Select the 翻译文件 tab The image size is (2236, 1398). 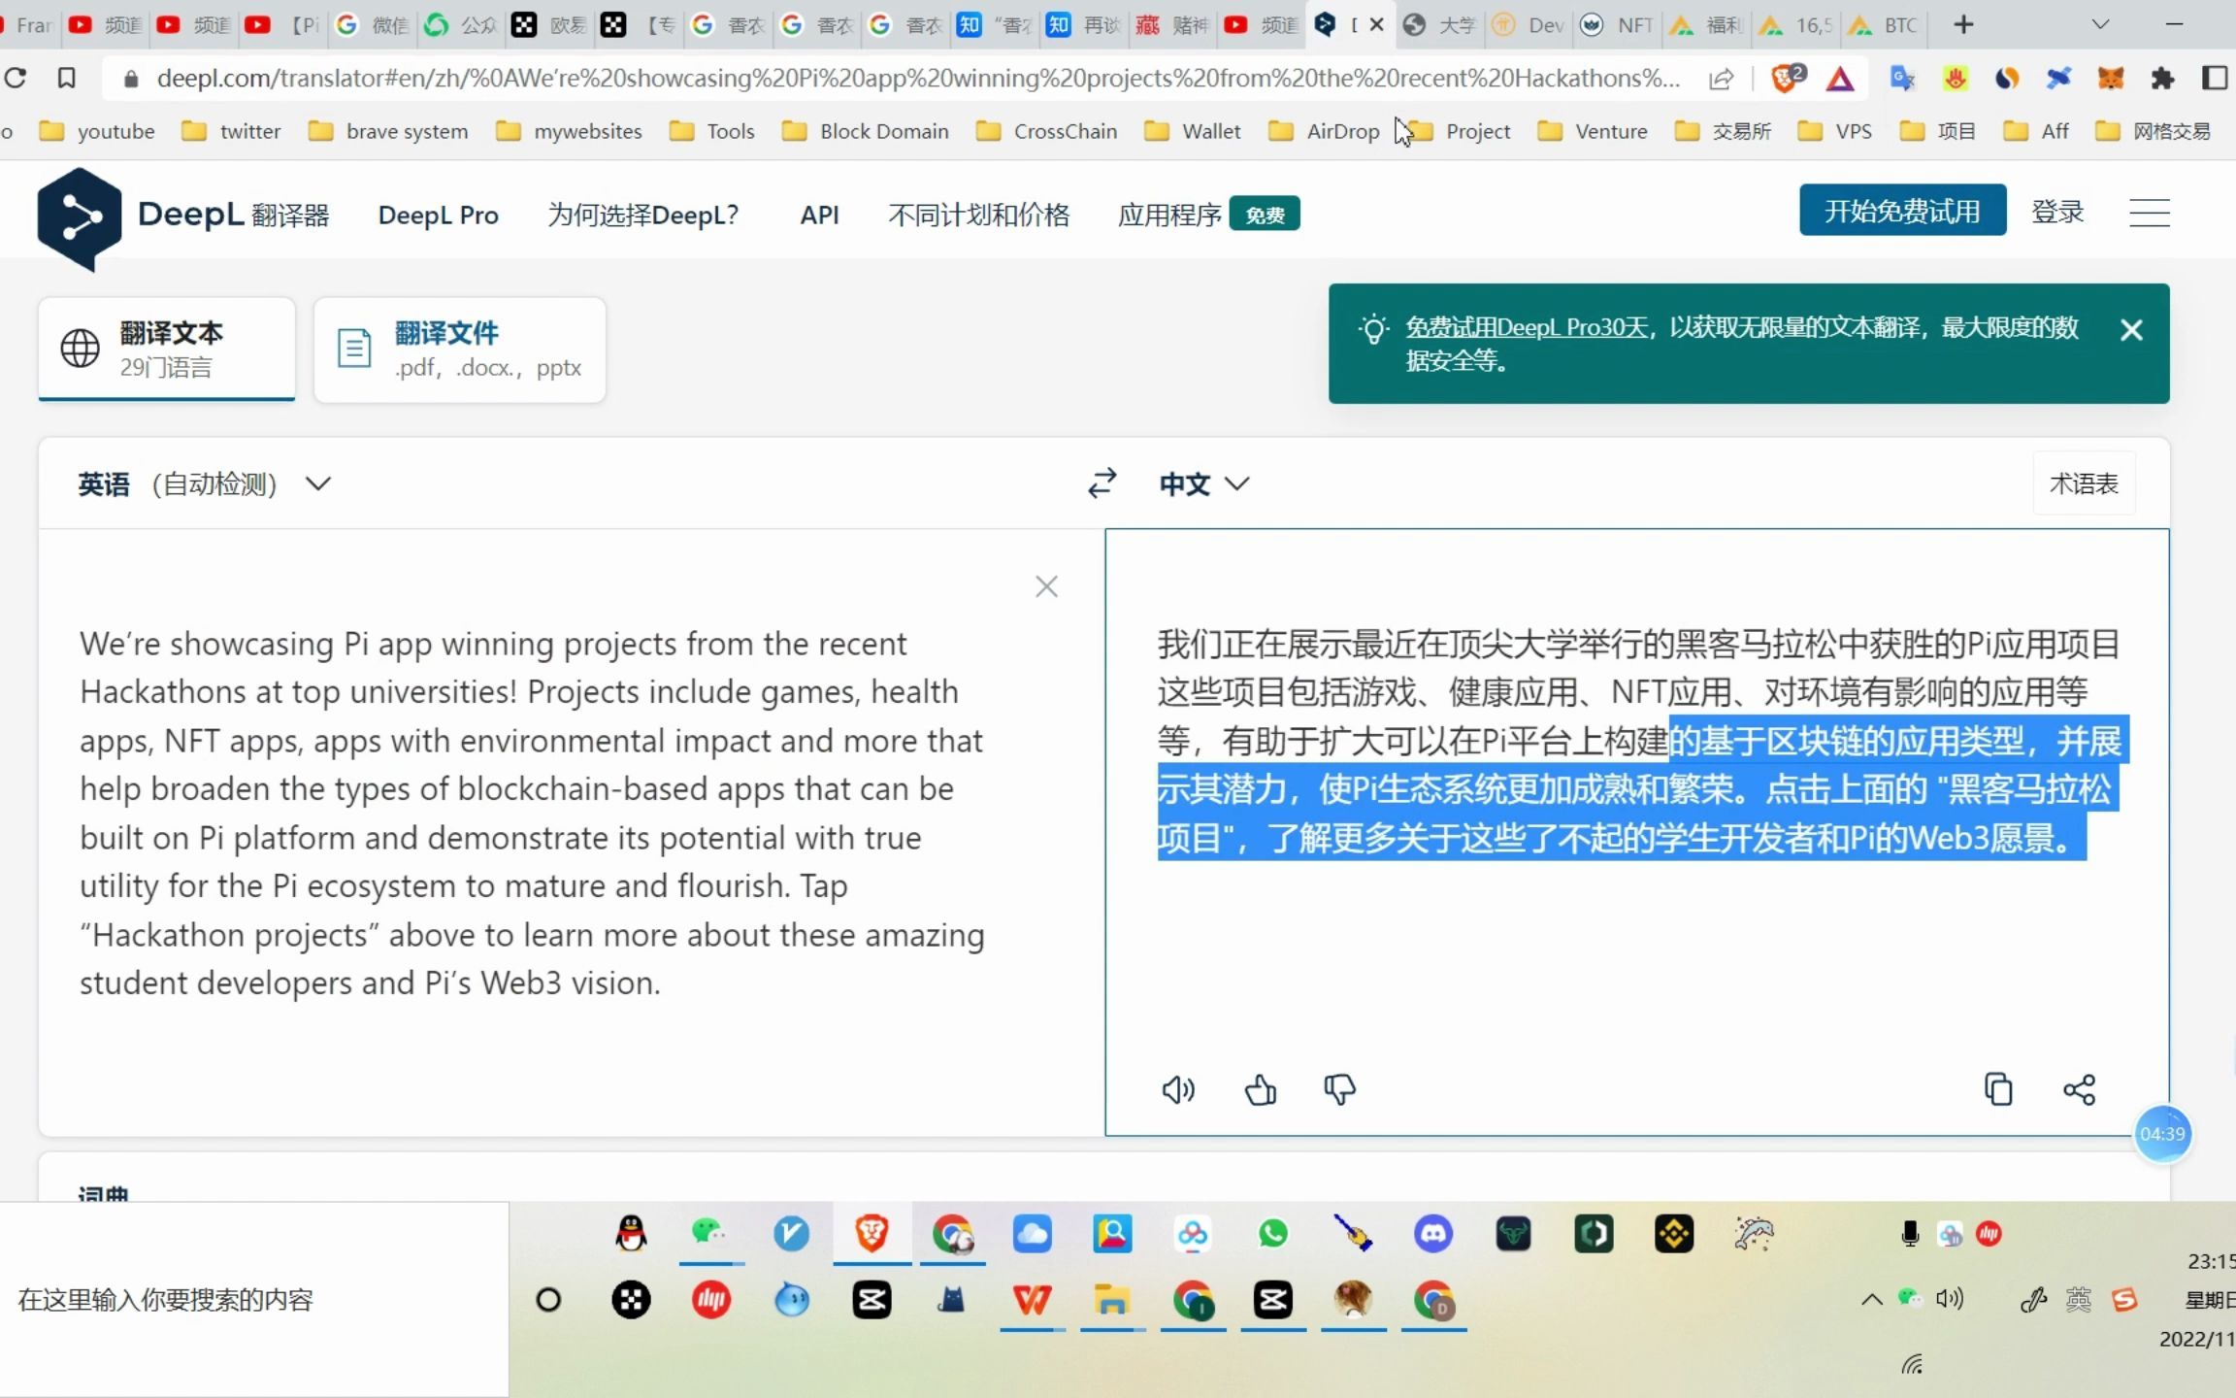click(x=460, y=347)
